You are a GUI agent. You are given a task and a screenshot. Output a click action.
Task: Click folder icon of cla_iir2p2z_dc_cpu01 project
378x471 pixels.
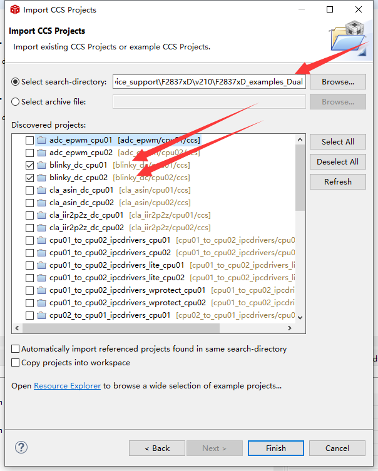point(41,215)
